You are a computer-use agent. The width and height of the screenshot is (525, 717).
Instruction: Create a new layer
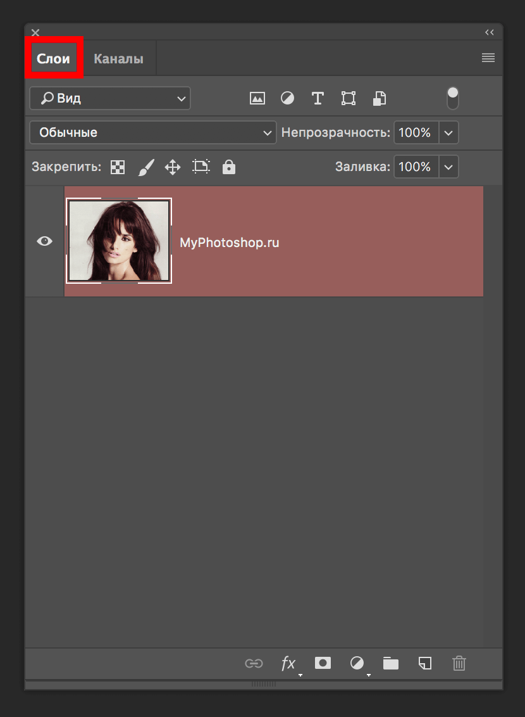click(x=425, y=663)
